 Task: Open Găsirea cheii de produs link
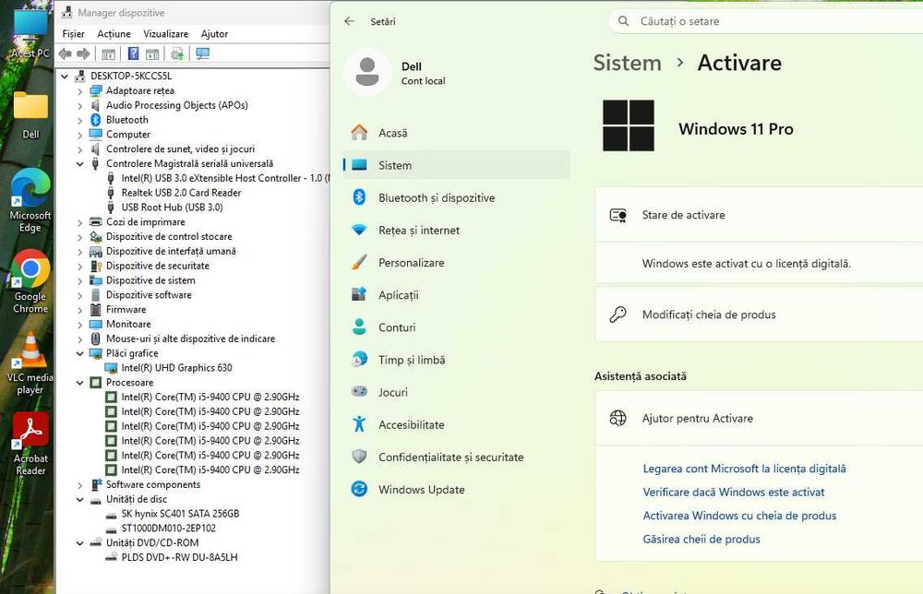(x=701, y=540)
